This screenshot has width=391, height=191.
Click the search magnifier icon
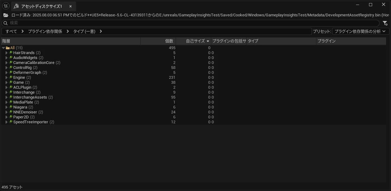coord(5,23)
